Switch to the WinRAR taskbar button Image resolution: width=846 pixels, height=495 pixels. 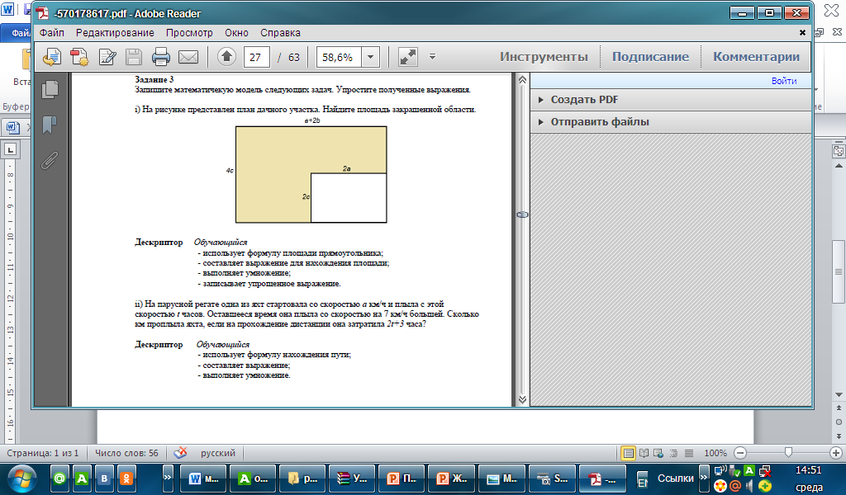pos(352,478)
